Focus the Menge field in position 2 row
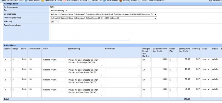222x103 pixels. point(16,70)
